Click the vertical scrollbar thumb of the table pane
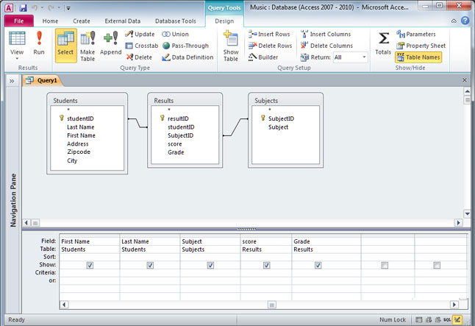This screenshot has height=326, width=475. [467, 100]
